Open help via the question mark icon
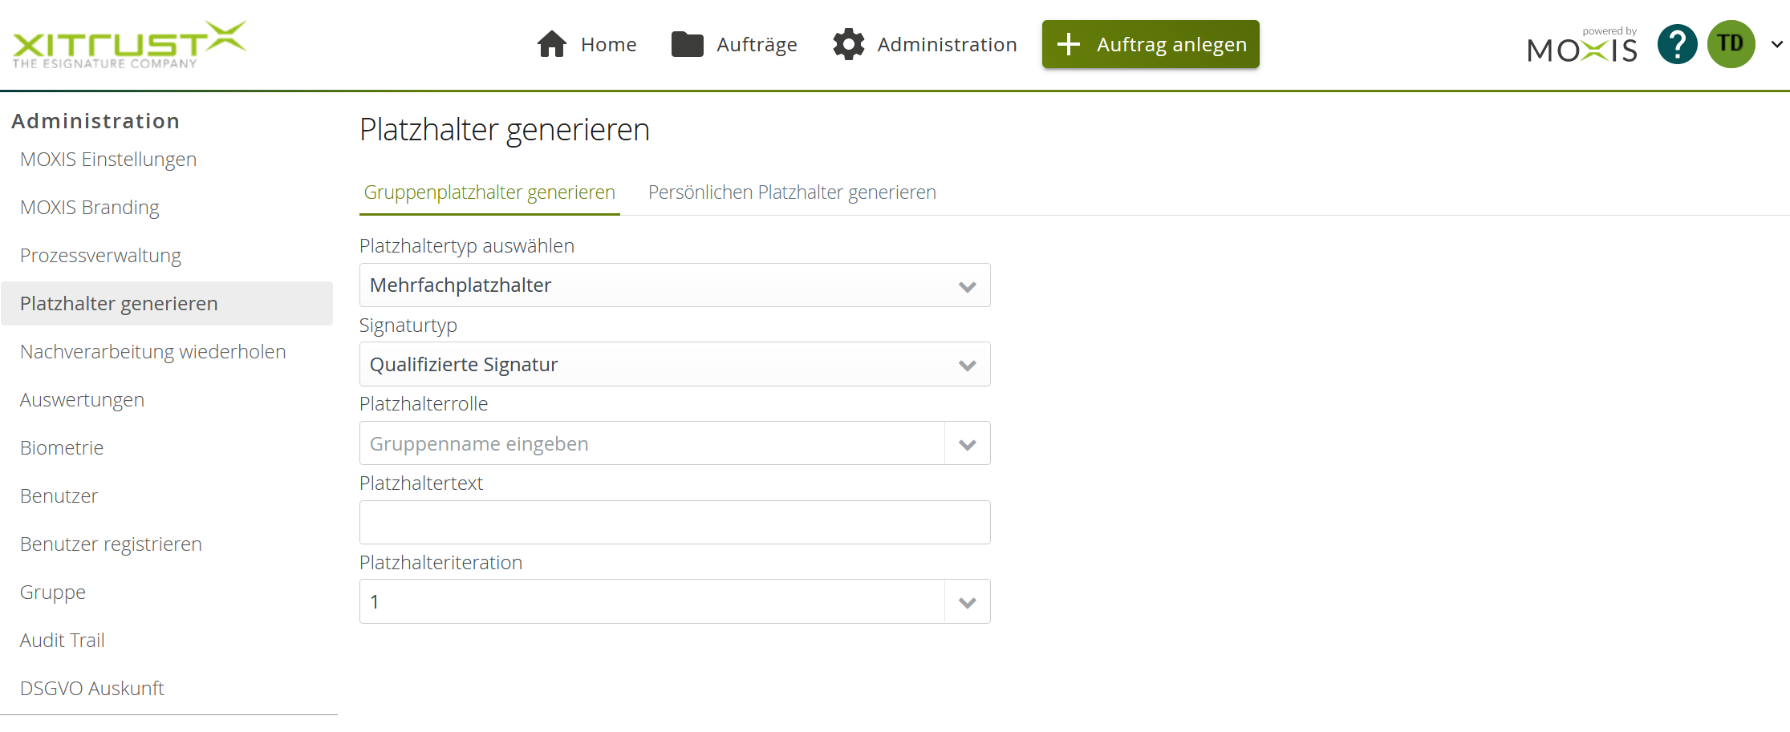This screenshot has height=732, width=1790. (x=1677, y=44)
